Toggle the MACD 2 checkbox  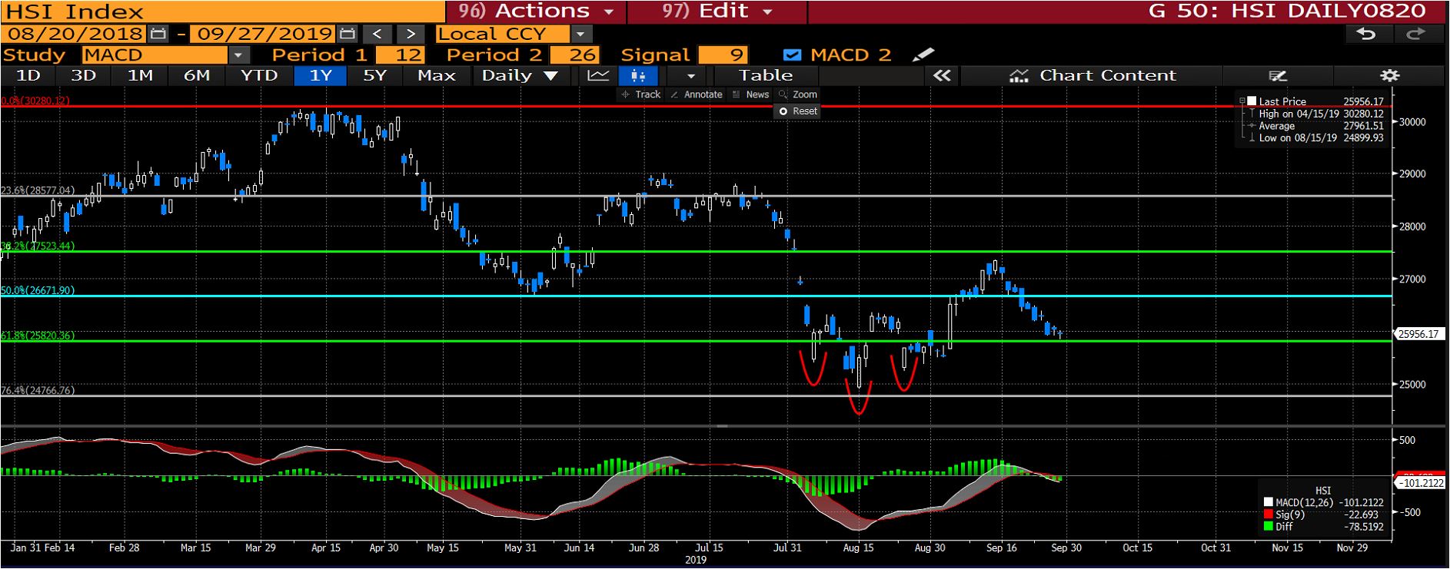(791, 55)
